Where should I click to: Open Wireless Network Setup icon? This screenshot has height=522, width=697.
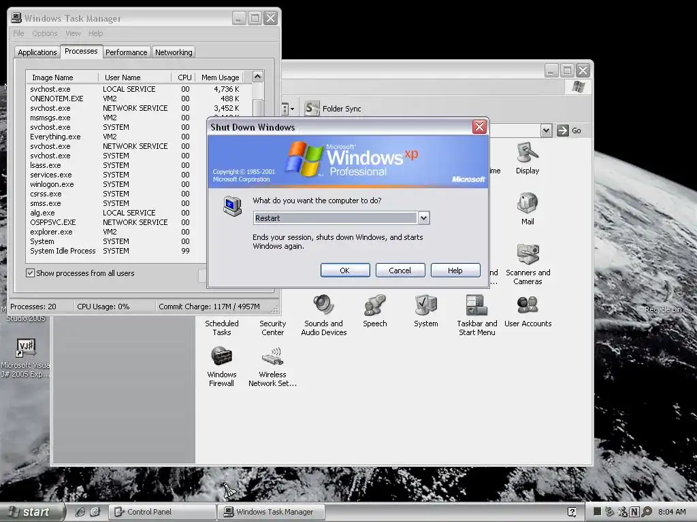pyautogui.click(x=272, y=366)
